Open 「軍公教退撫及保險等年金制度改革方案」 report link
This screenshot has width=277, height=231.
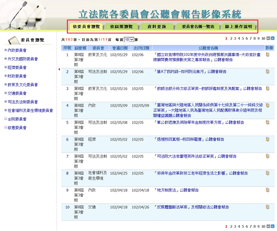pyautogui.click(x=190, y=122)
